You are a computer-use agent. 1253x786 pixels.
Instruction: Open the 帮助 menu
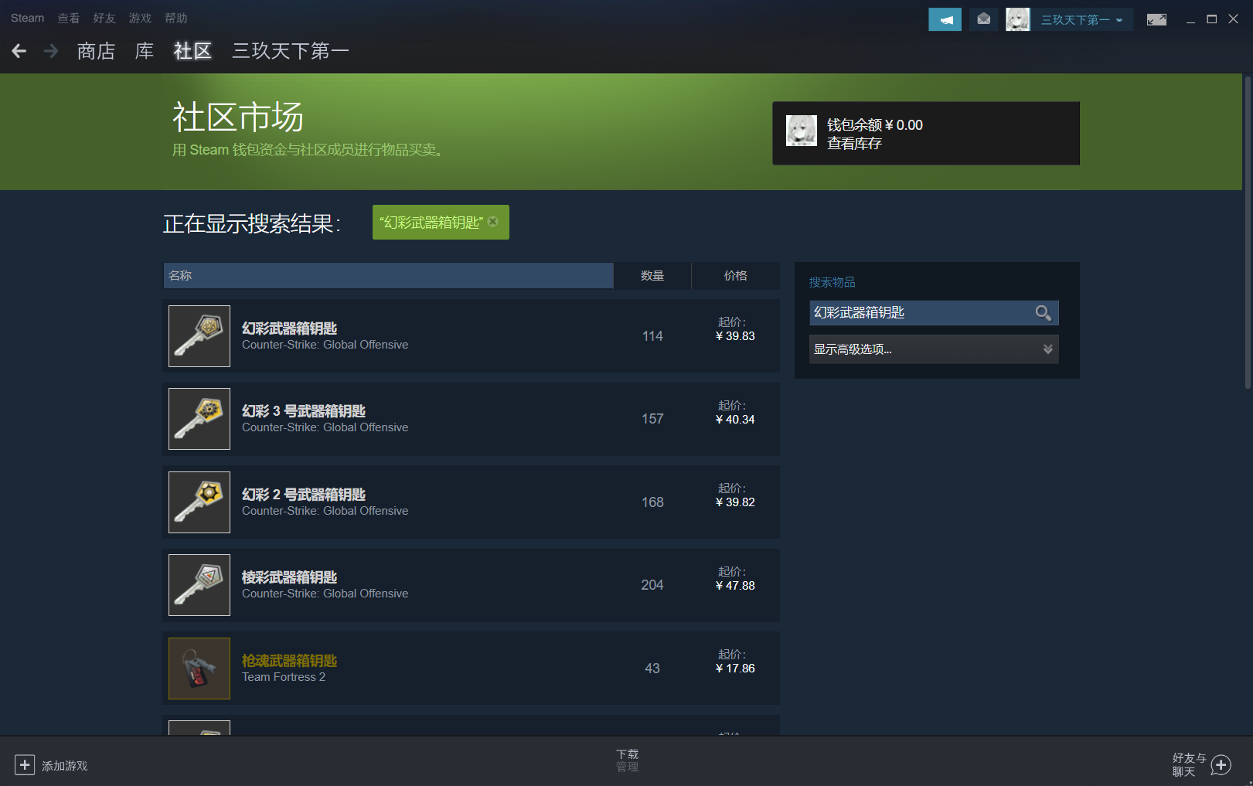(x=176, y=18)
